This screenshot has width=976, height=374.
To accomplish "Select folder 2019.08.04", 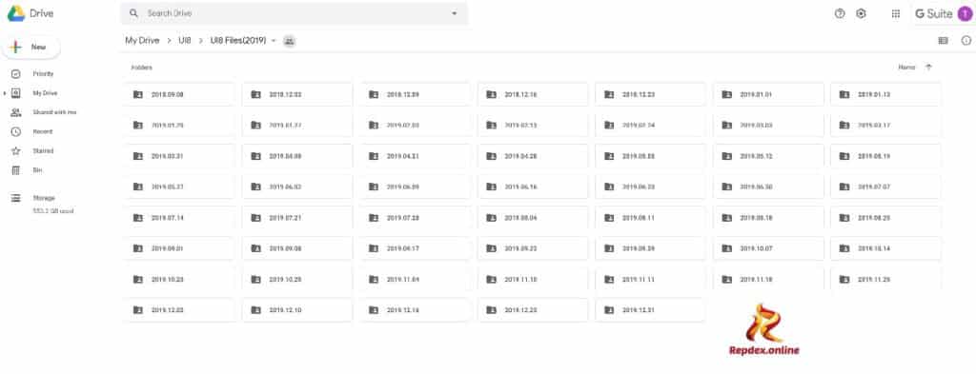I will 533,218.
